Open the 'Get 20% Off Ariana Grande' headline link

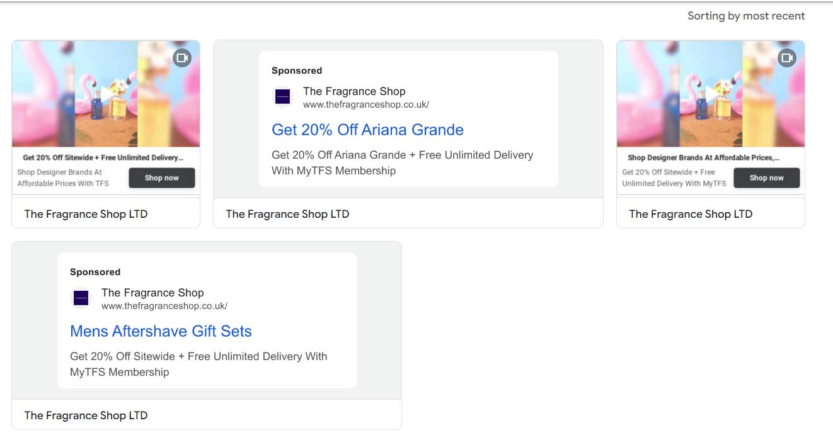[x=367, y=130]
